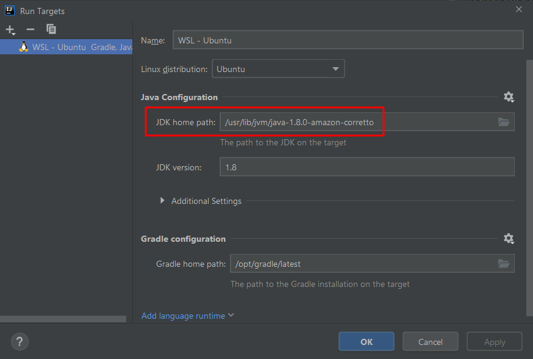Screen dimensions: 533x359
Task: Click the IntelliJ logo in the title bar
Action: pos(10,10)
